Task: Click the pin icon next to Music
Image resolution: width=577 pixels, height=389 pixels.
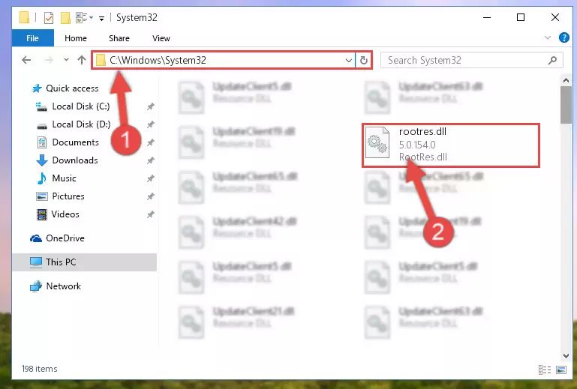Action: (x=151, y=178)
